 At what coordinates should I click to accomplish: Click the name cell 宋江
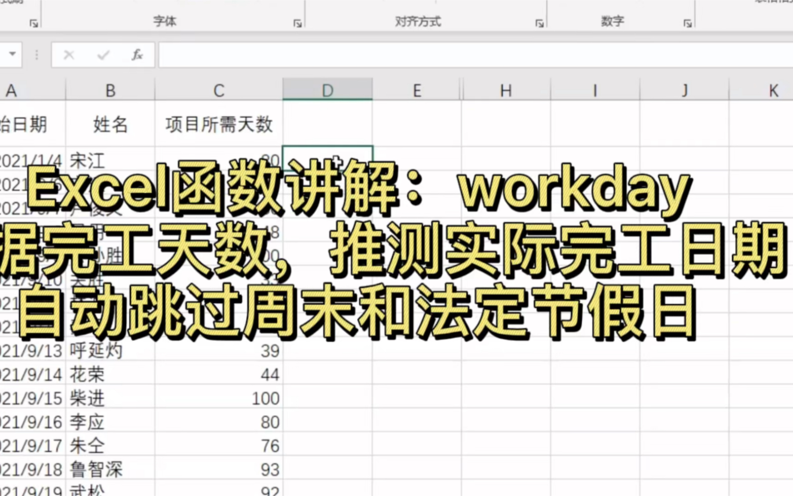tap(110, 160)
